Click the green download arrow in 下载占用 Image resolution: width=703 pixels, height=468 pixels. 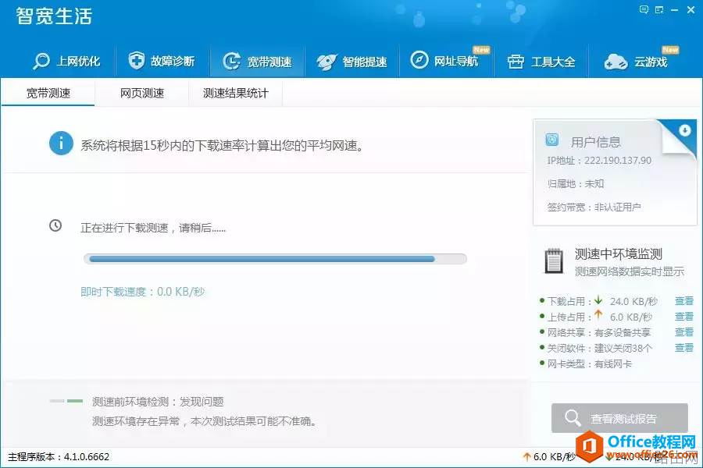click(598, 300)
